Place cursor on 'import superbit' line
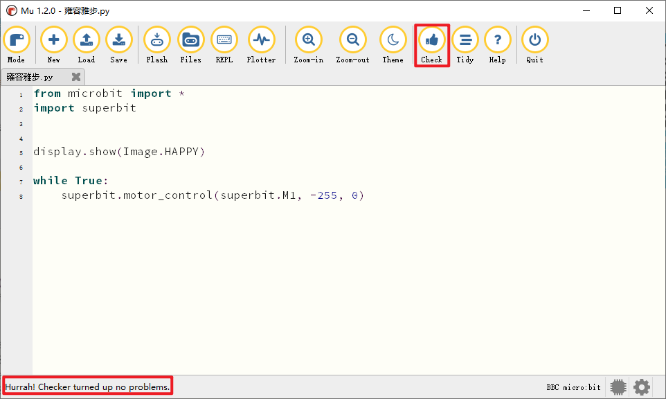Screen dimensions: 666x399 pos(85,108)
